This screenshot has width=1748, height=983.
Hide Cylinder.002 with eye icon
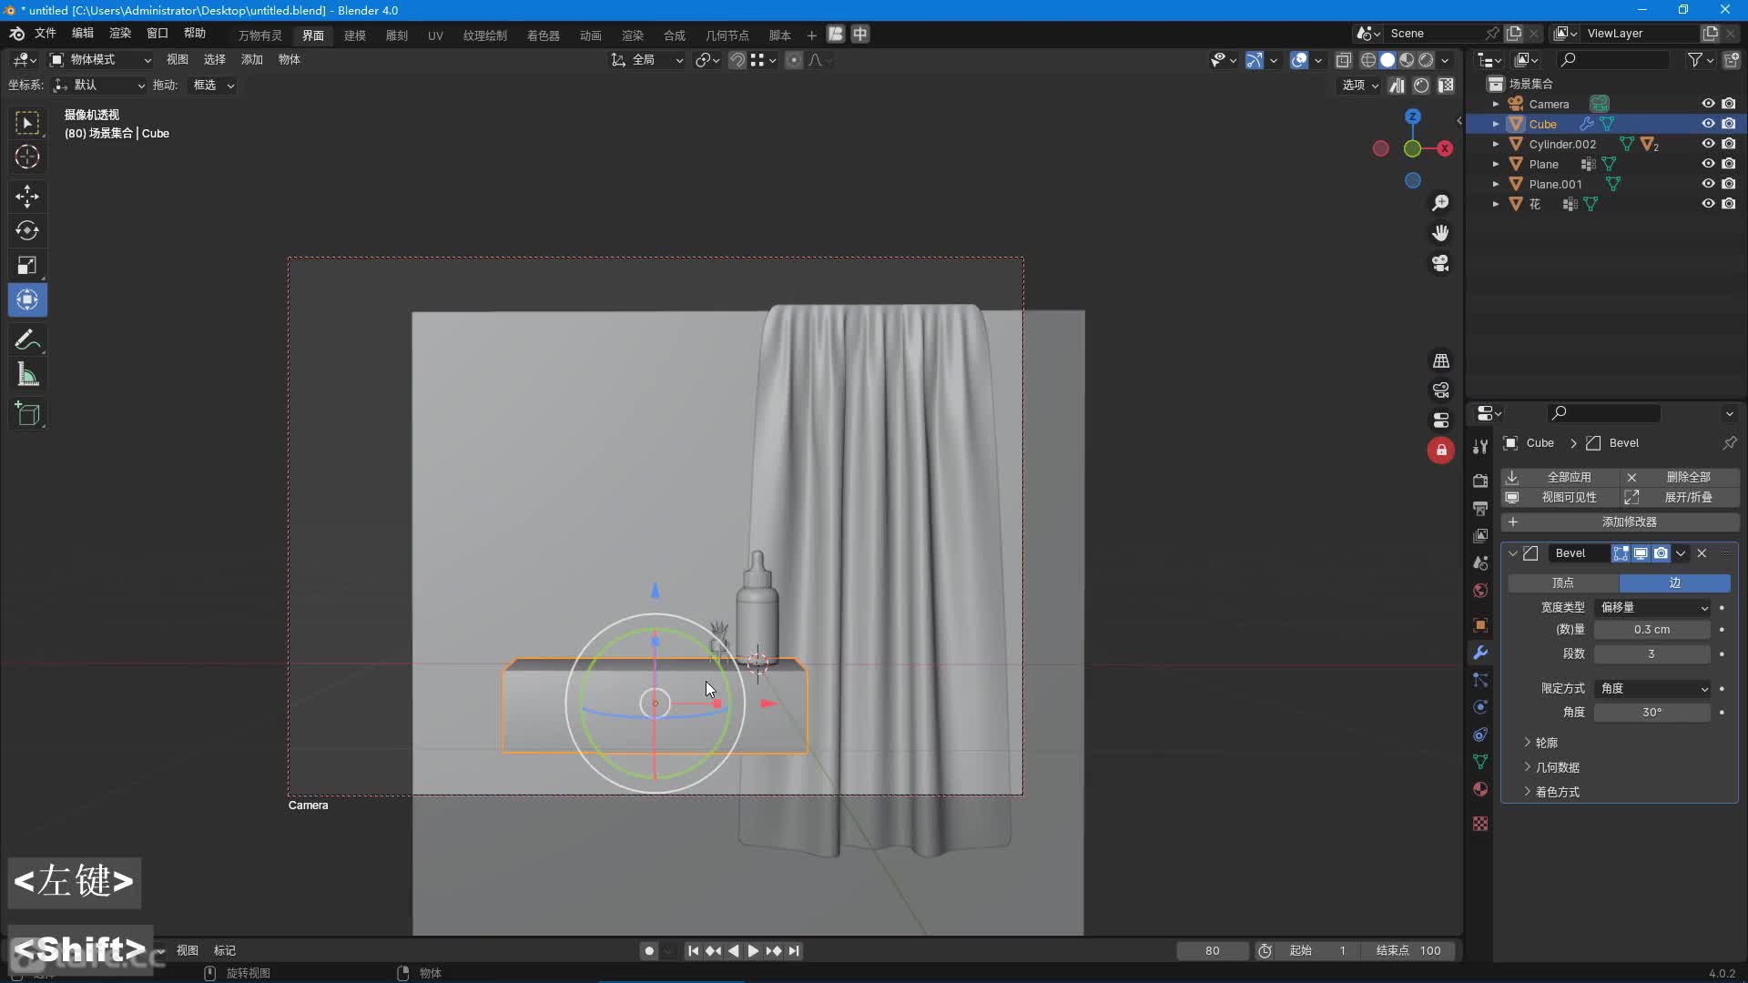(x=1708, y=144)
